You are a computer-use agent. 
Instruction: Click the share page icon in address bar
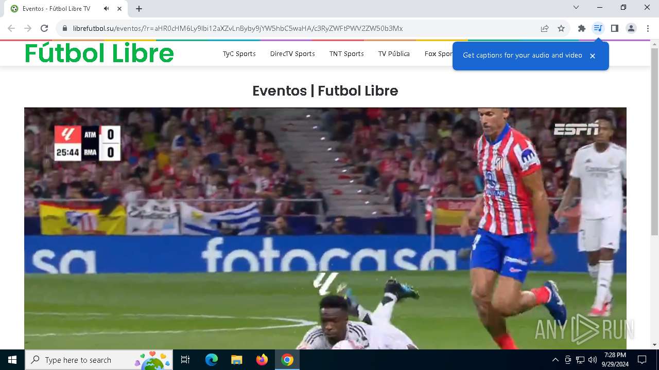pos(545,28)
